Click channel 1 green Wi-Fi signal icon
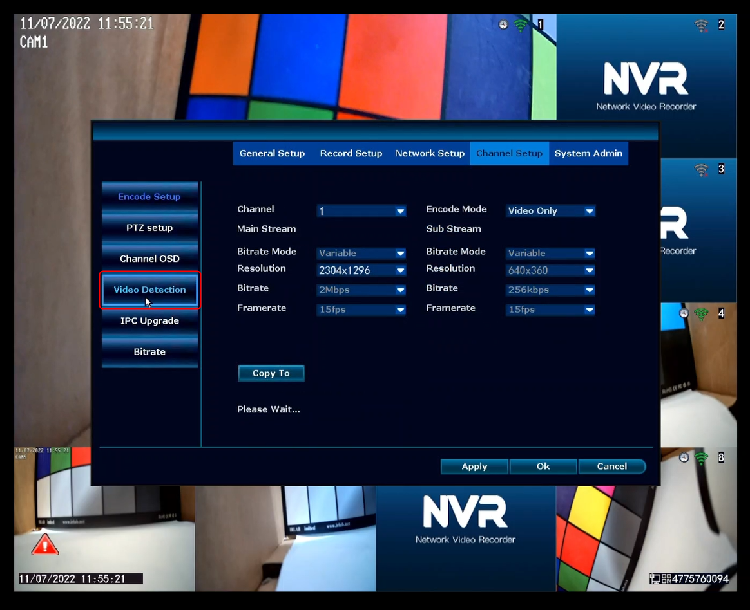The image size is (750, 610). coord(521,24)
